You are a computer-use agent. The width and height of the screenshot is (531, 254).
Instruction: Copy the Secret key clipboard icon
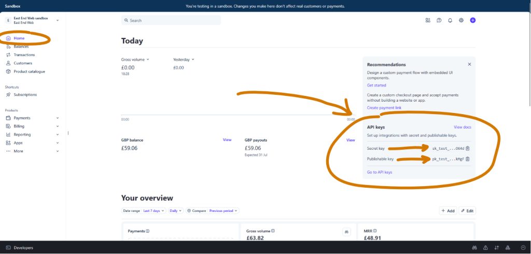pos(468,148)
